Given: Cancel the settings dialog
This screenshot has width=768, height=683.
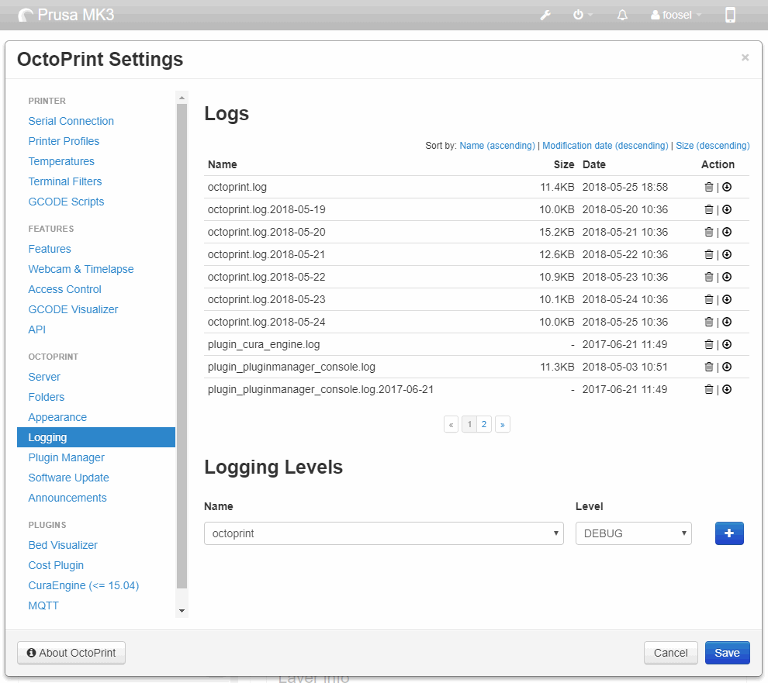Looking at the screenshot, I should click(x=670, y=653).
